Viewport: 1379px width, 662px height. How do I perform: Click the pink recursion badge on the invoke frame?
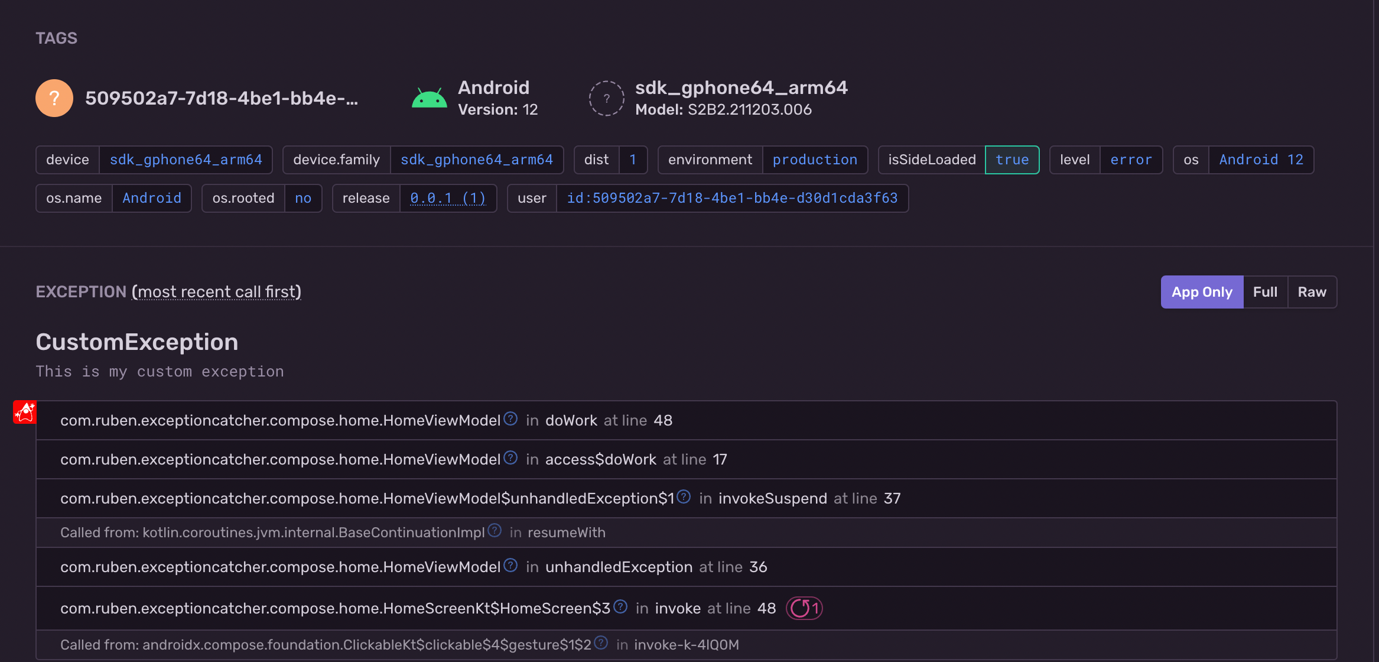(804, 608)
